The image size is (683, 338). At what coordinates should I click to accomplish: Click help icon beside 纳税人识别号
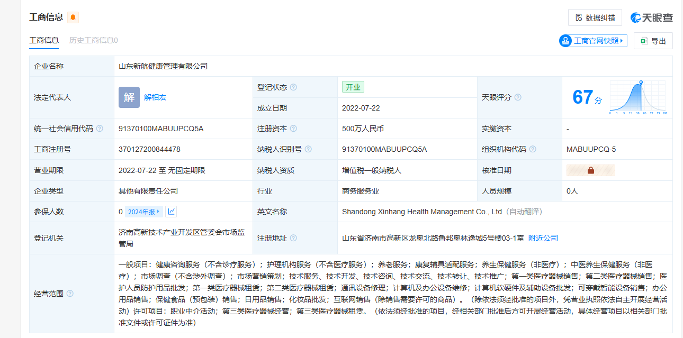click(x=308, y=149)
